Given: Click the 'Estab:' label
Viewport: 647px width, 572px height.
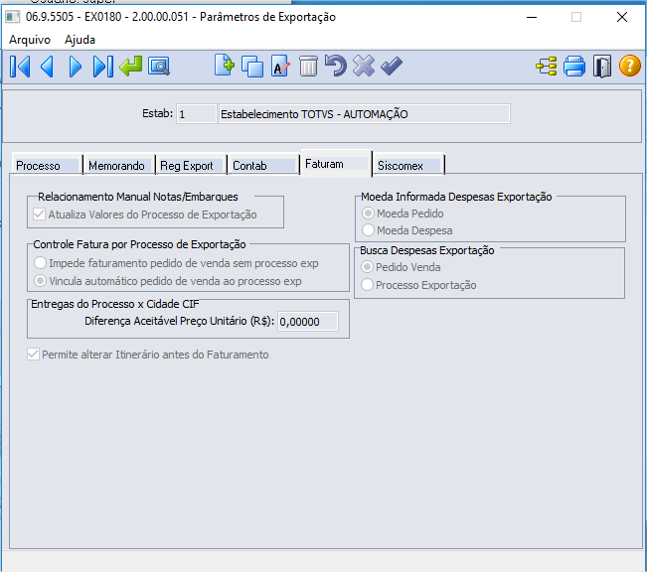Looking at the screenshot, I should (x=158, y=113).
